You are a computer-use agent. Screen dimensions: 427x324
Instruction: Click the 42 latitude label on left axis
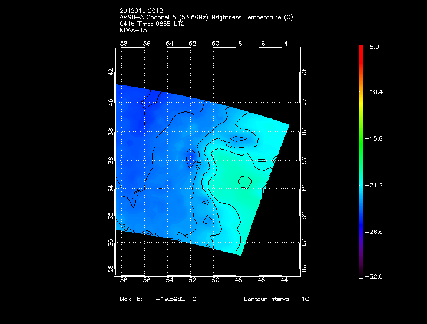click(111, 71)
